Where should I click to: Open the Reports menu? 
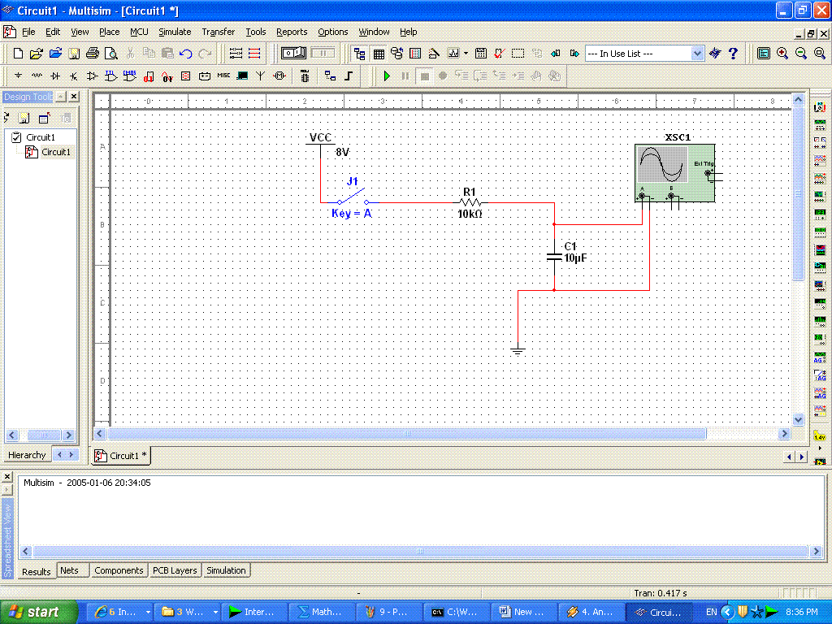[x=292, y=32]
